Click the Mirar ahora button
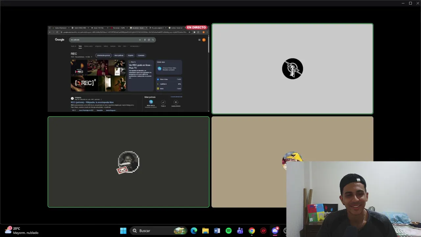The image size is (421, 237). 151,103
